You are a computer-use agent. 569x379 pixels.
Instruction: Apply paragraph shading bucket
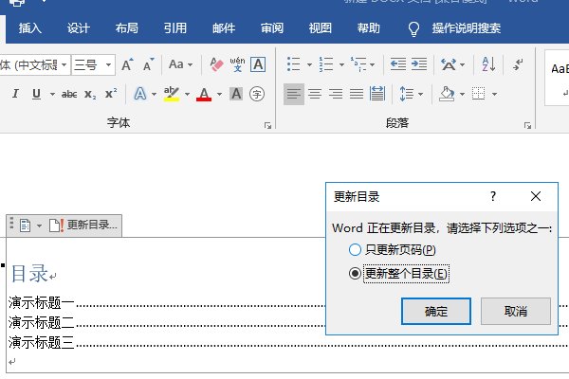tap(447, 94)
